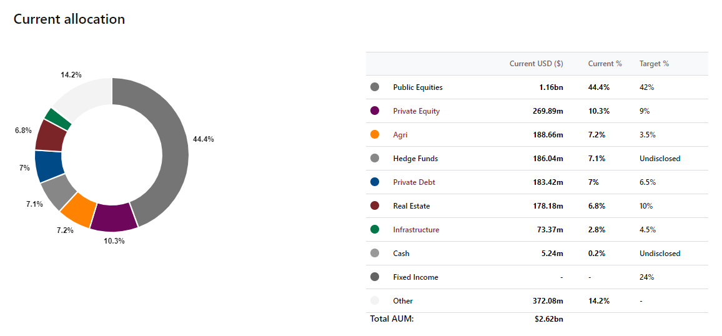Select the blue 7% donut segment
The height and width of the screenshot is (336, 722).
[49, 166]
